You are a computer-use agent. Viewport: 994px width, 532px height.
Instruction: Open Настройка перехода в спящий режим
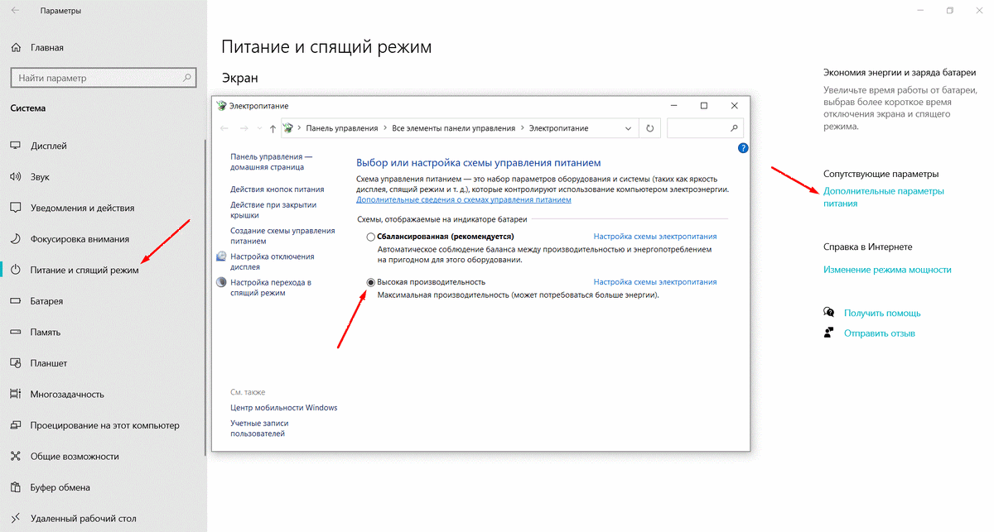[271, 288]
